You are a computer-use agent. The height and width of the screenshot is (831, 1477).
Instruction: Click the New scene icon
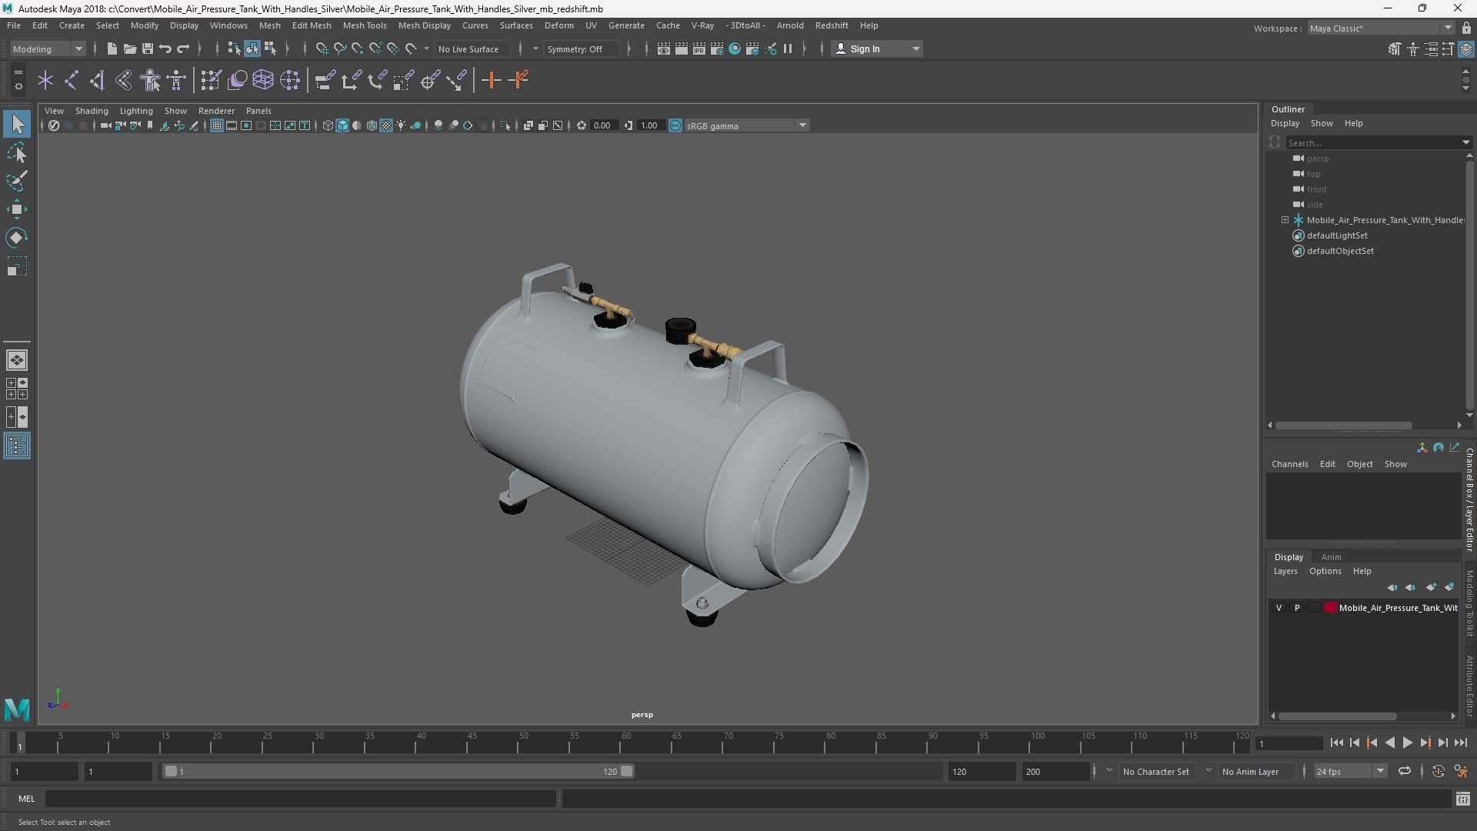coord(112,48)
